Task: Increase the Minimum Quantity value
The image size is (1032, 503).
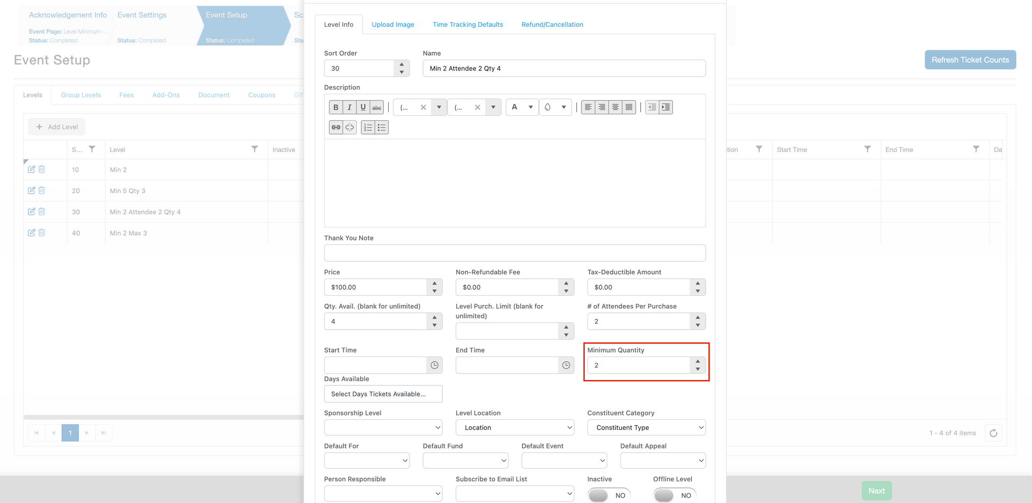Action: click(x=698, y=361)
